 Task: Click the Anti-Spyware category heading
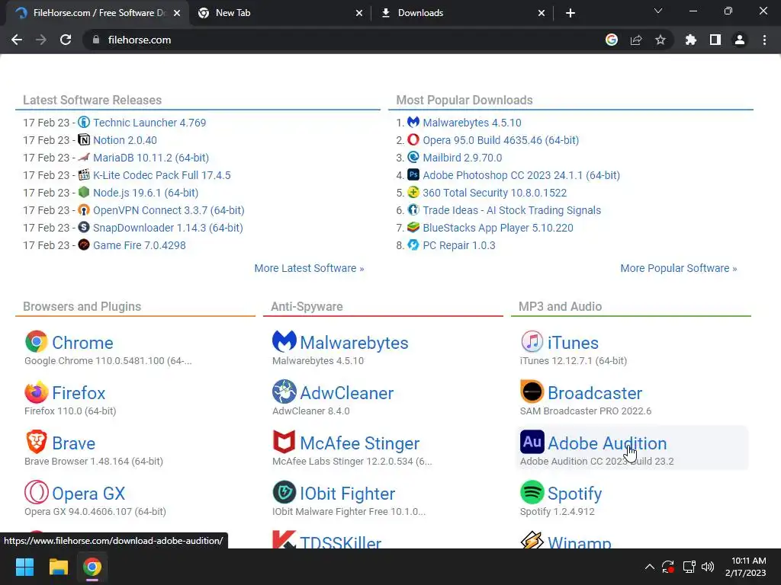(307, 306)
